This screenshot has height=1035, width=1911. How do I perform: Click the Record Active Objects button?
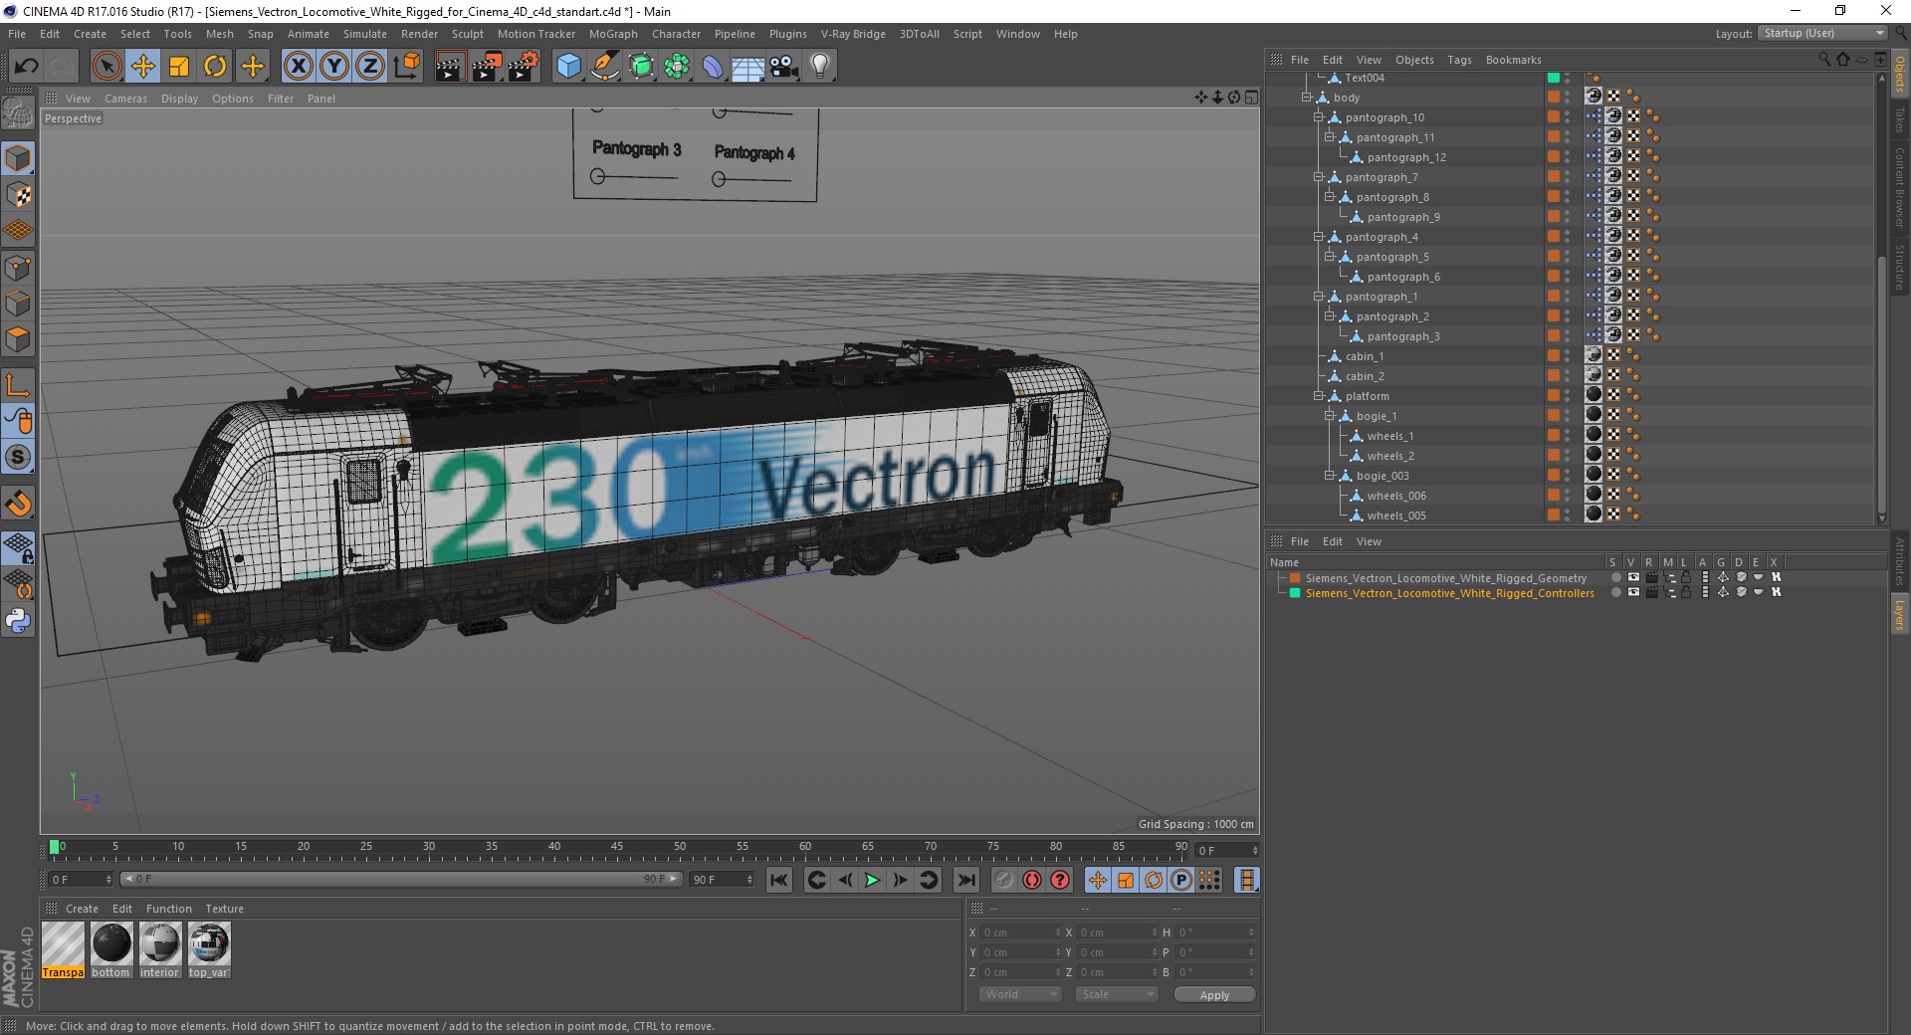[1004, 880]
